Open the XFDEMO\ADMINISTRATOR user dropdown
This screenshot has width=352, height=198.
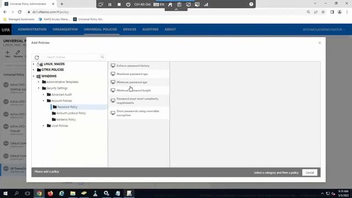click(324, 30)
